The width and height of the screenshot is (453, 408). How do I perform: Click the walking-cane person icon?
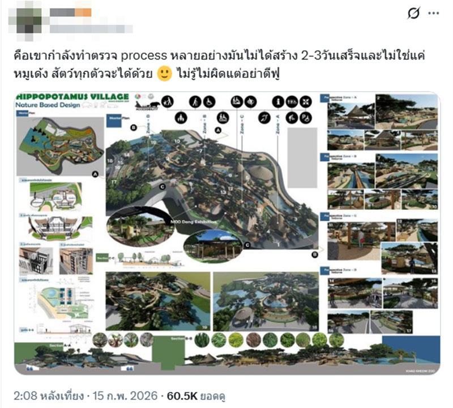coord(195,102)
